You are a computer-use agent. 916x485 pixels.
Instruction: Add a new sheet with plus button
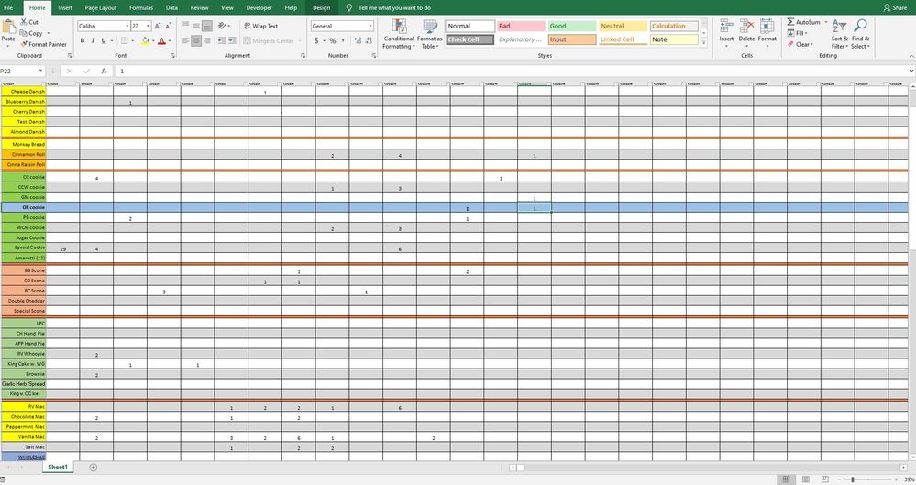[x=93, y=467]
